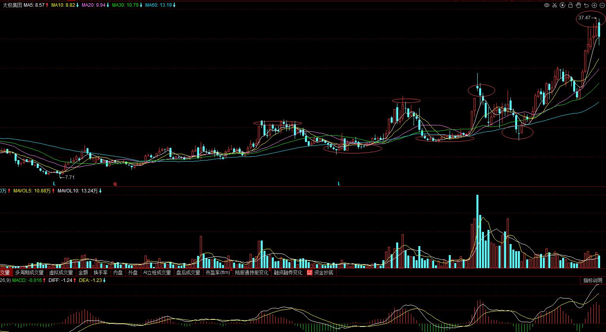Toggle the unlock padlock icon
606x332 pixels.
[570, 5]
